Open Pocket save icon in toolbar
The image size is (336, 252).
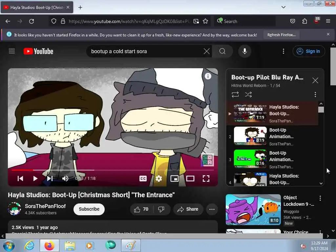292,21
